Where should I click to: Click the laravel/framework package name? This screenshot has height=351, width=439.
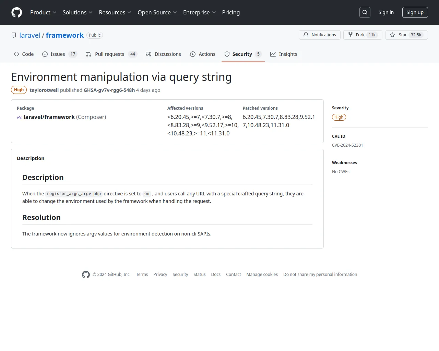coord(49,117)
